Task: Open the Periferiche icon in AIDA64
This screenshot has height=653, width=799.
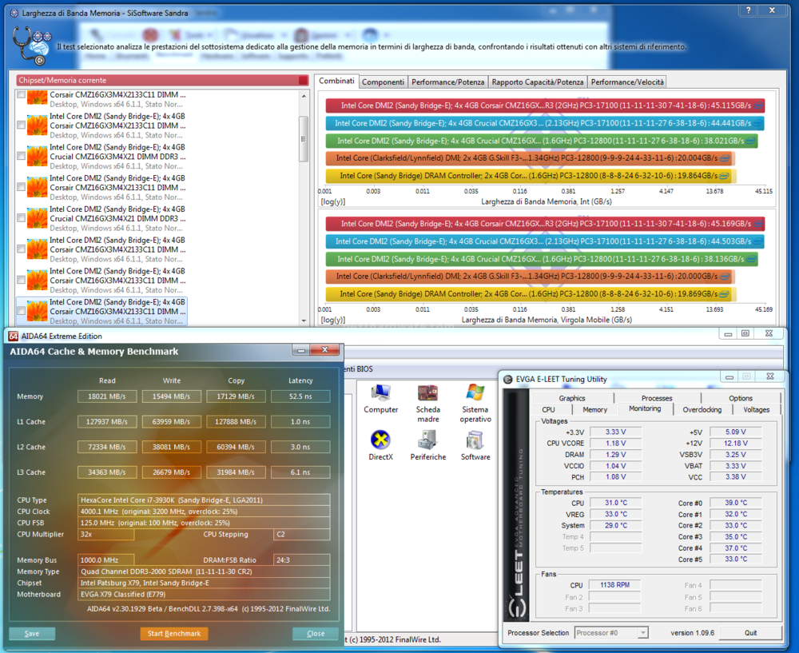Action: (x=428, y=445)
